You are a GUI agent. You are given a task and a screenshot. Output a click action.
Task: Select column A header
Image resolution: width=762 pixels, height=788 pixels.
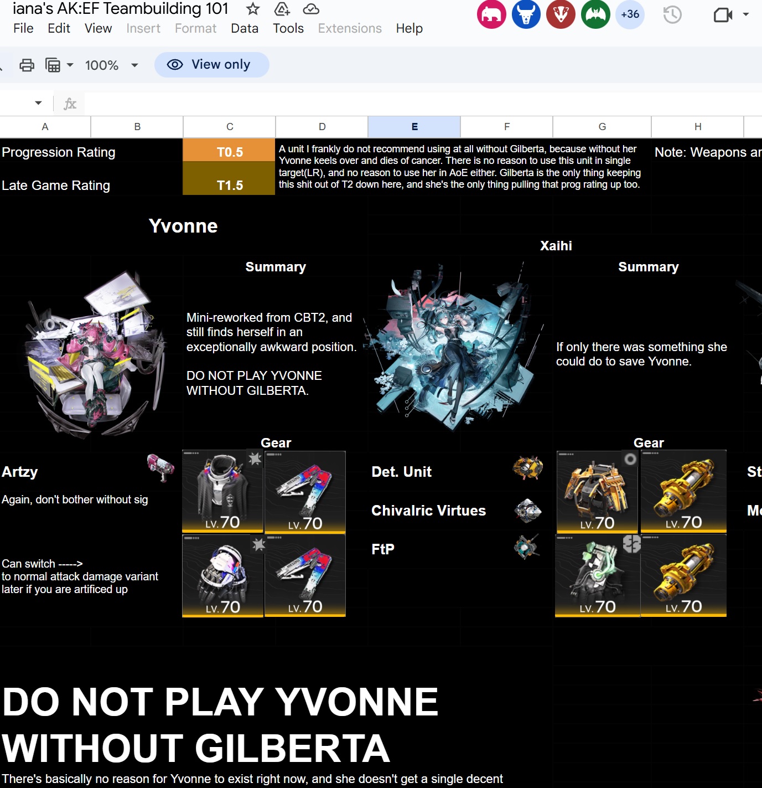click(x=45, y=127)
